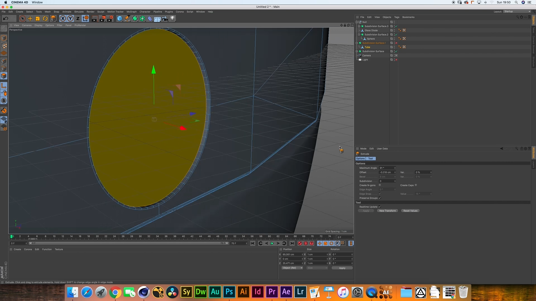This screenshot has height=301, width=536.
Task: Click the Reset Values button
Action: tap(410, 211)
